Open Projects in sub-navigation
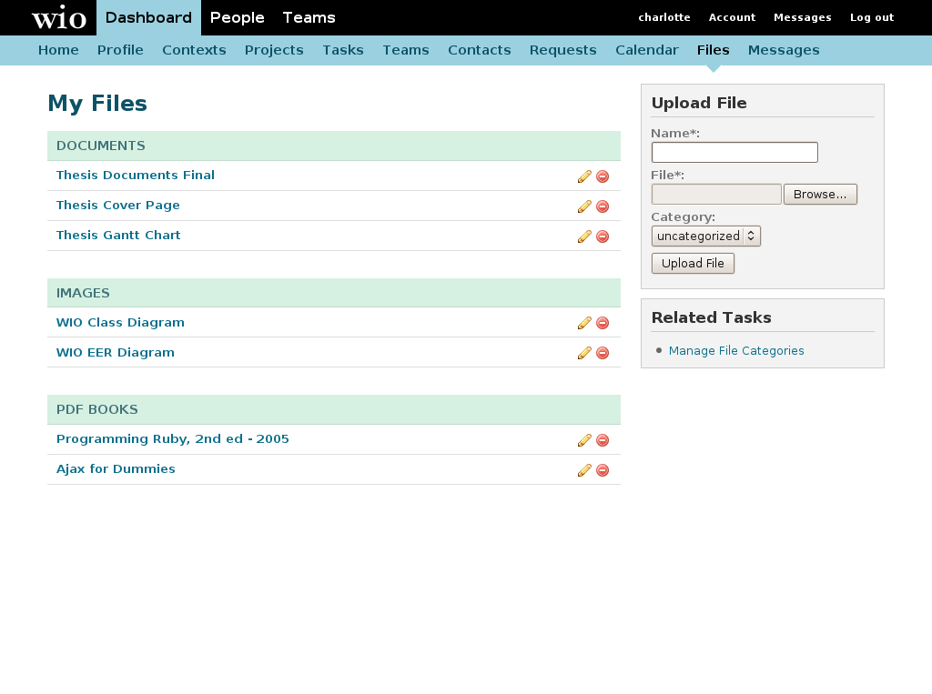This screenshot has height=694, width=932. pyautogui.click(x=274, y=50)
